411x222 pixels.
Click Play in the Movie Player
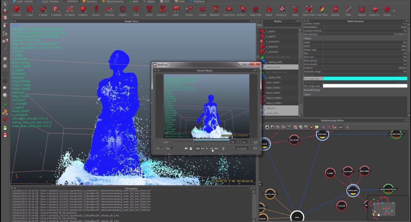tap(207, 149)
